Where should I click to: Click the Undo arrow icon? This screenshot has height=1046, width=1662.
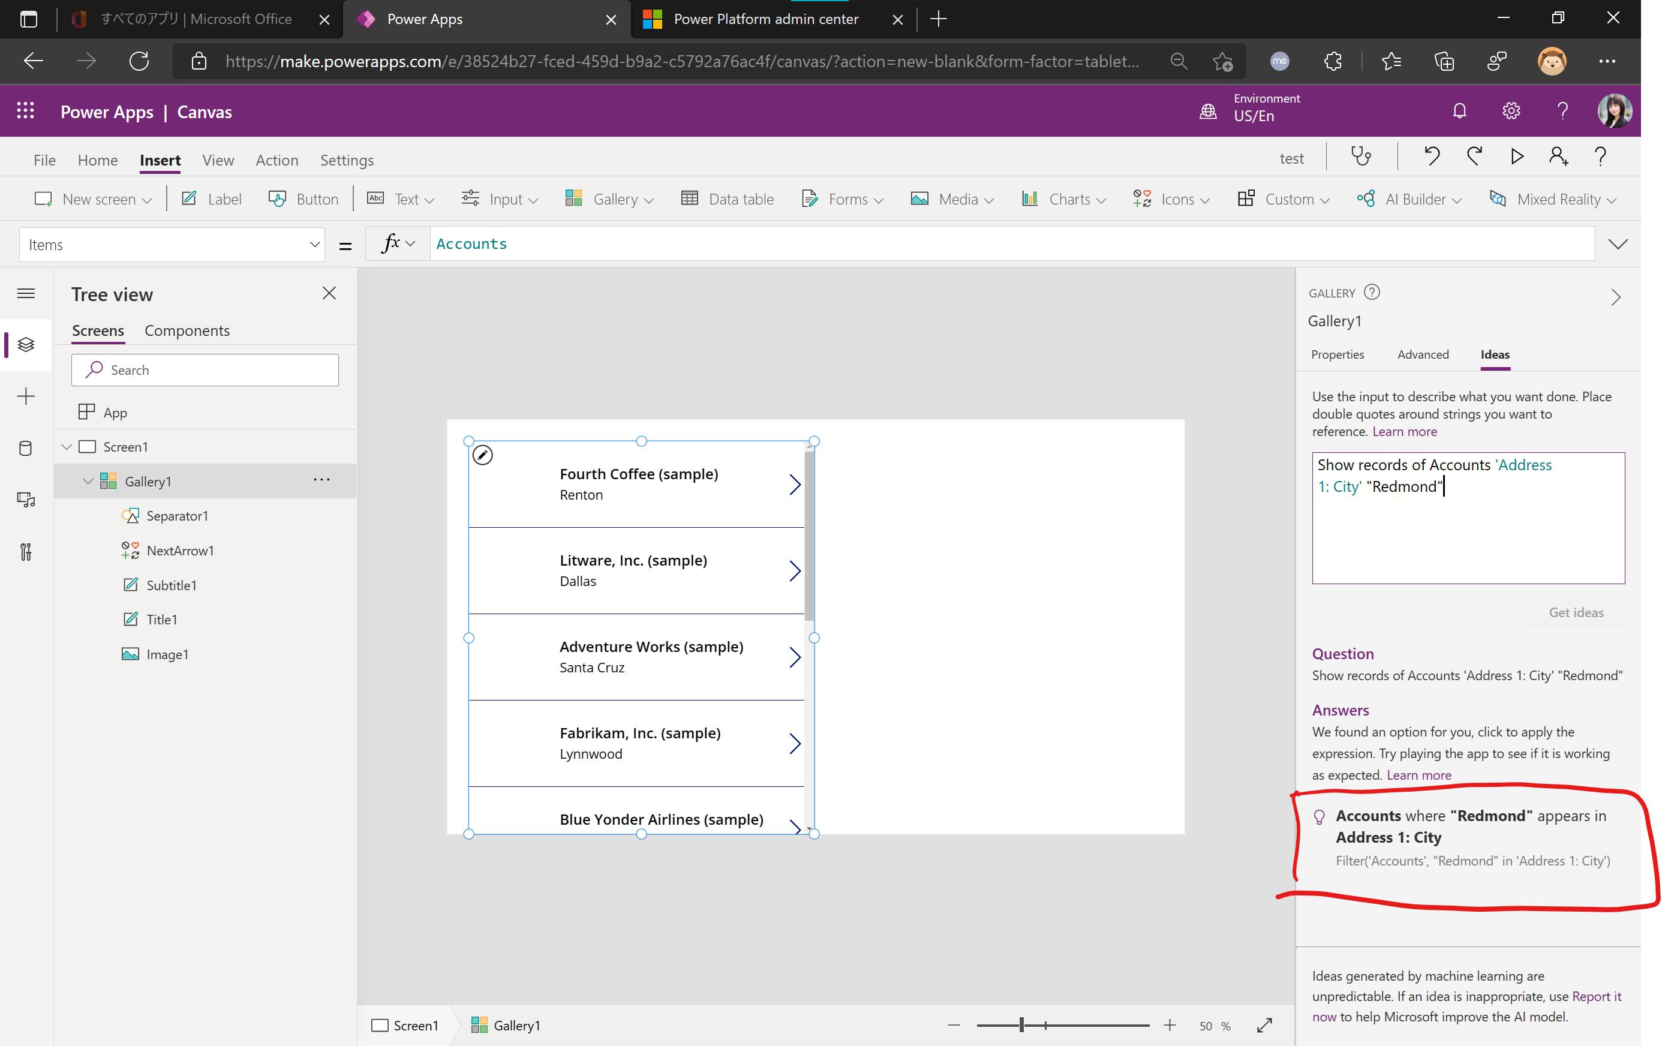(1432, 157)
